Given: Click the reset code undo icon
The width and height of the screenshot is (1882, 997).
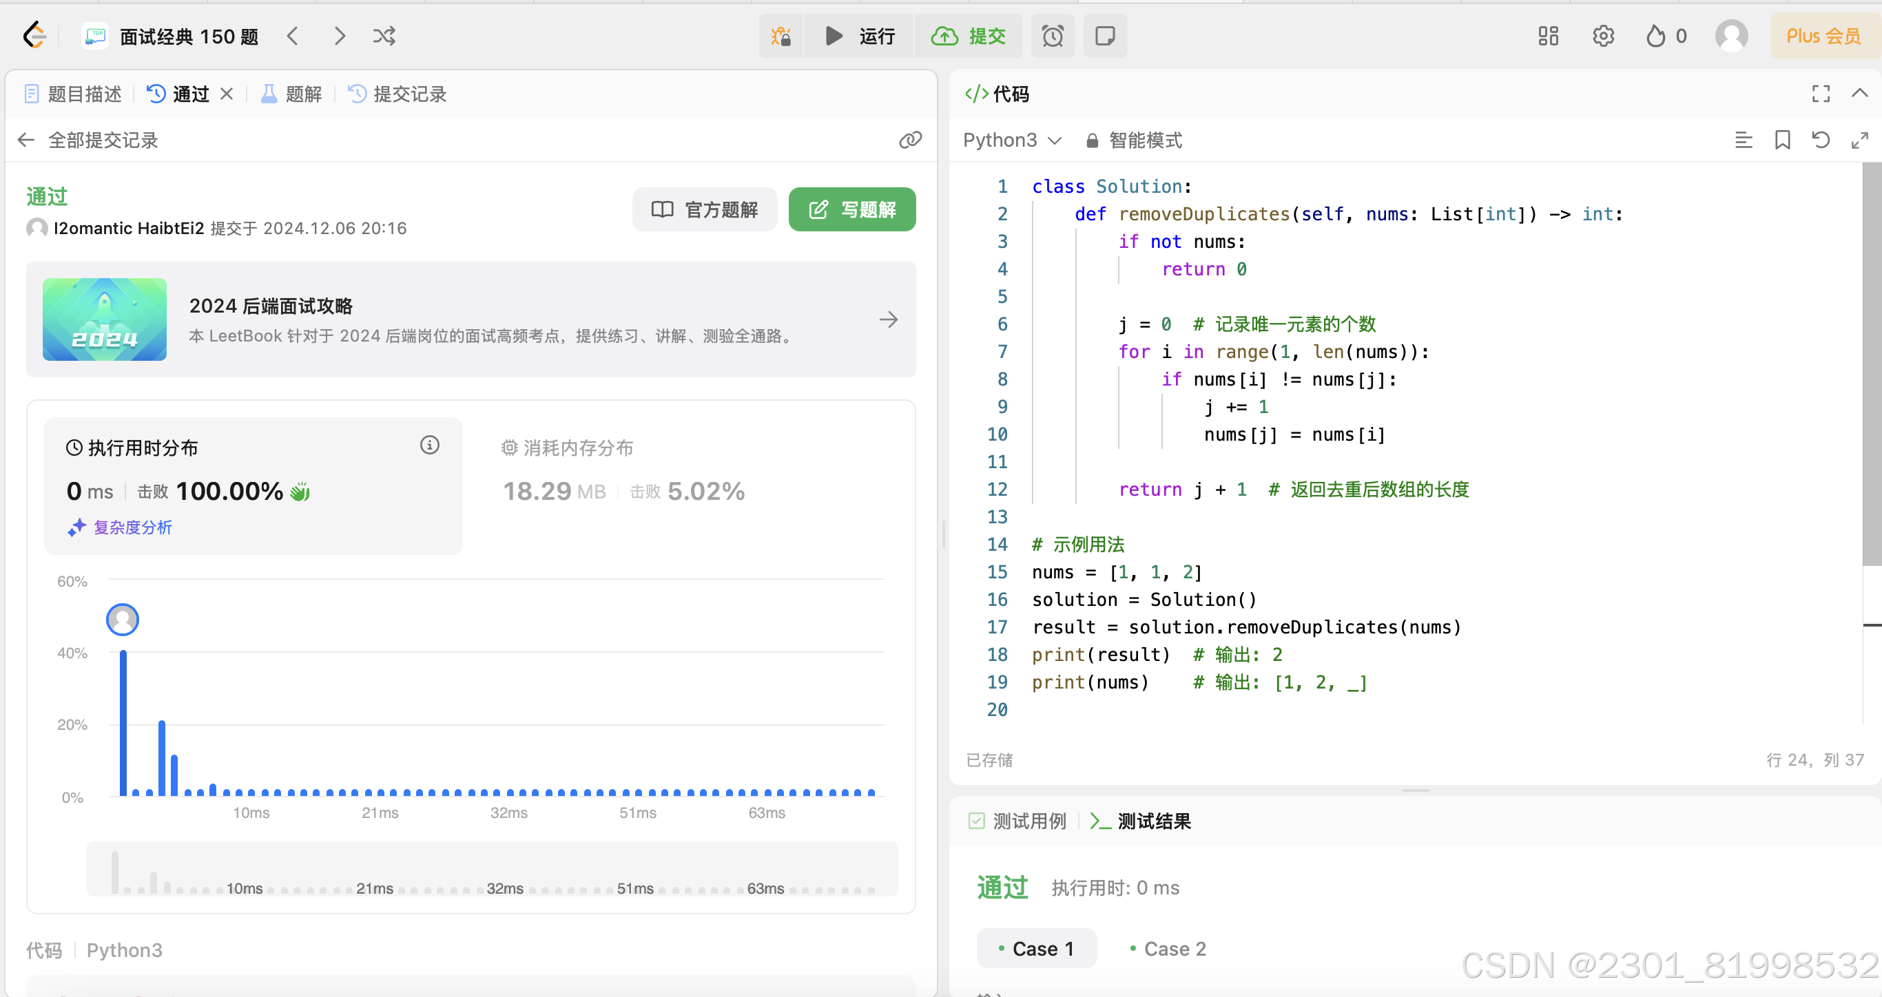Looking at the screenshot, I should pos(1821,140).
